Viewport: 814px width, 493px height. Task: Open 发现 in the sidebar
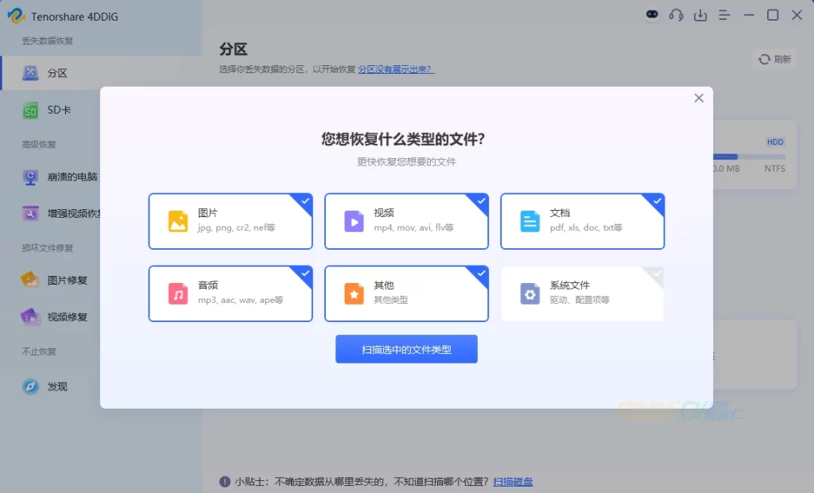pyautogui.click(x=57, y=386)
